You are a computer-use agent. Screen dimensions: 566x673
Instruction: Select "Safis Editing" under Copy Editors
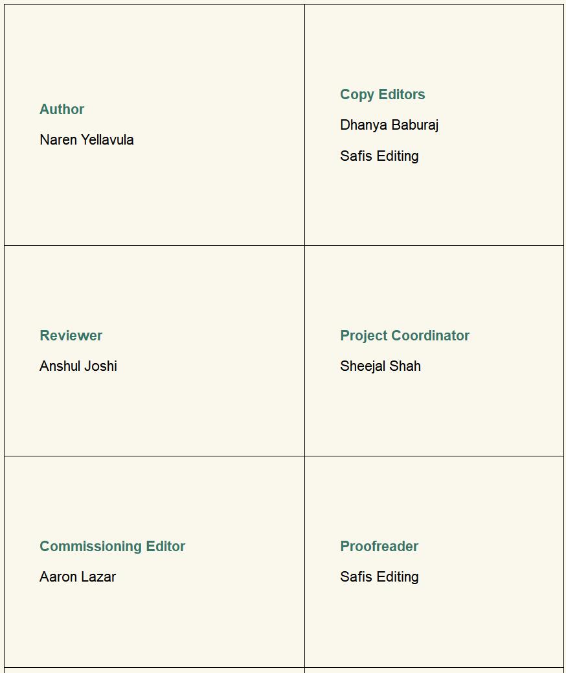click(x=379, y=156)
